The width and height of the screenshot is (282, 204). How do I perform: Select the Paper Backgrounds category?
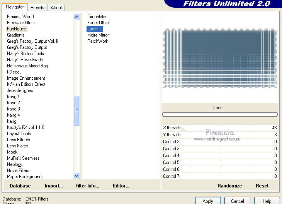coord(25,177)
